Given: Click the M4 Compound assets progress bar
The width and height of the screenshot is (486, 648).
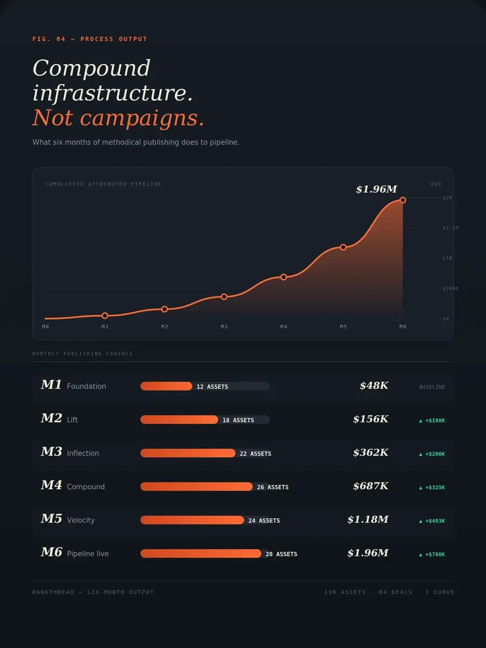Looking at the screenshot, I should pos(205,487).
